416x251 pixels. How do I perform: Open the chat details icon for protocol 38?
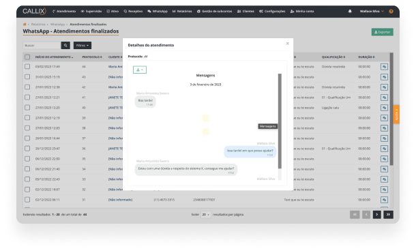coord(384,128)
